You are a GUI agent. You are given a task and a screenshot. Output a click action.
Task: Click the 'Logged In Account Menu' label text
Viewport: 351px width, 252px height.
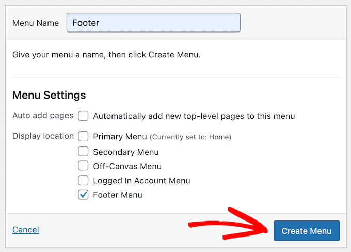[x=141, y=181]
